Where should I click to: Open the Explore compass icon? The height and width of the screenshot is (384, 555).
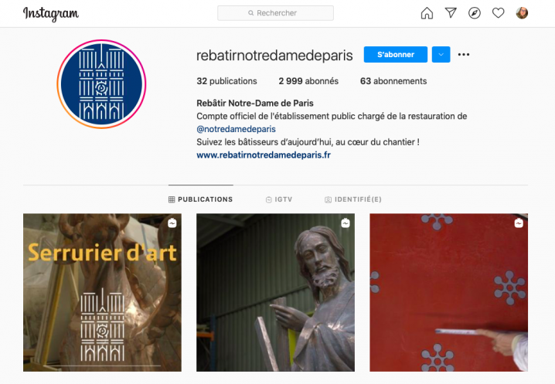click(x=475, y=13)
